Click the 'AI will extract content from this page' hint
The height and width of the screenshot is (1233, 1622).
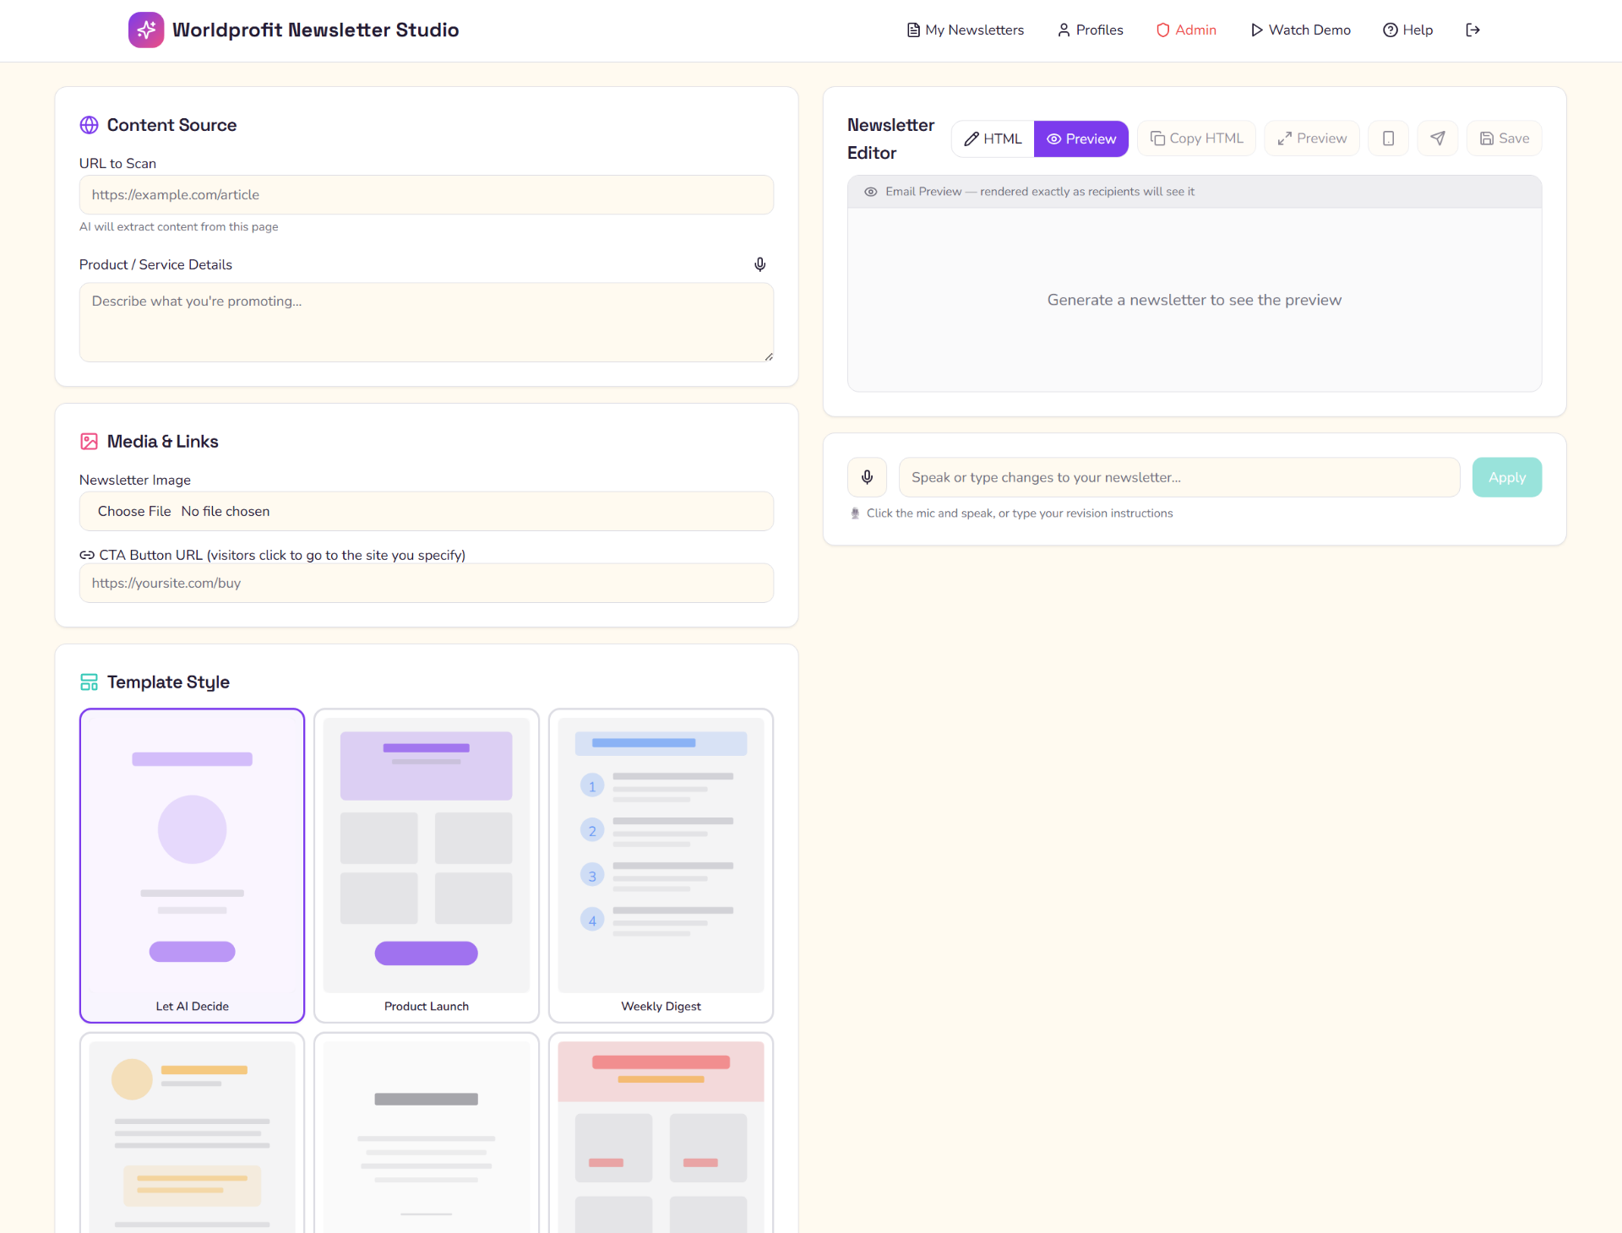click(x=179, y=226)
